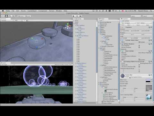Click Spotlight search icon in menu bar

pos(151,11)
